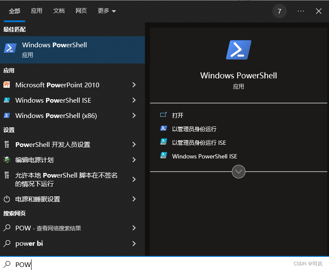Select Microsoft PowerPoint 2010 result text
The width and height of the screenshot is (329, 270).
[x=57, y=85]
